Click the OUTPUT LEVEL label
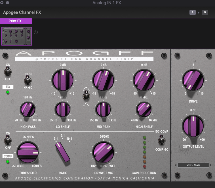The image size is (215, 188). click(x=193, y=147)
